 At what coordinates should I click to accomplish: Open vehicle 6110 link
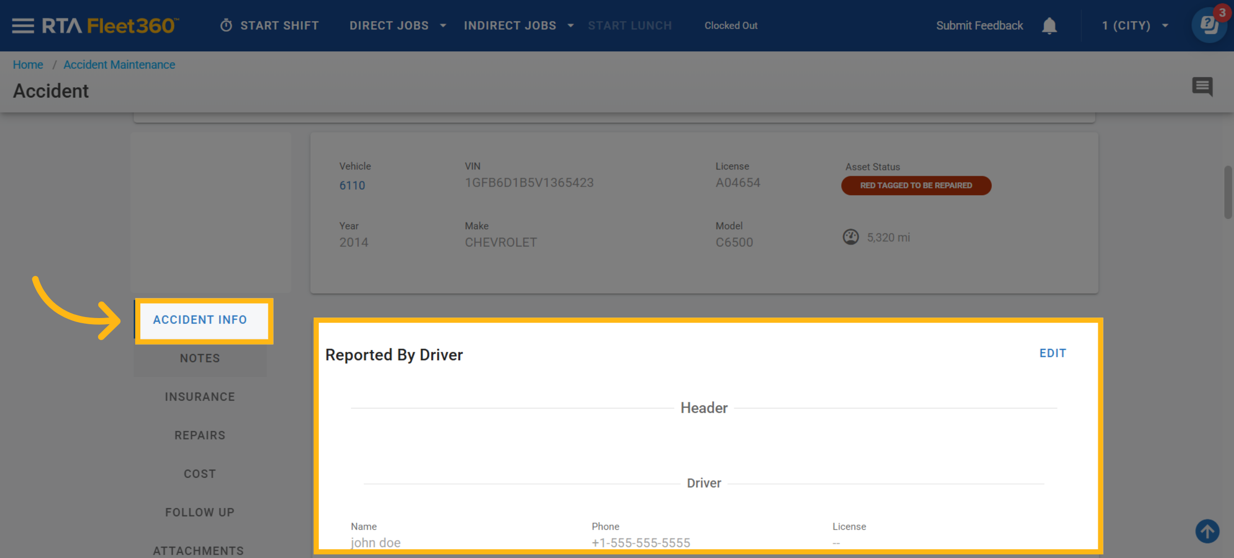coord(352,185)
